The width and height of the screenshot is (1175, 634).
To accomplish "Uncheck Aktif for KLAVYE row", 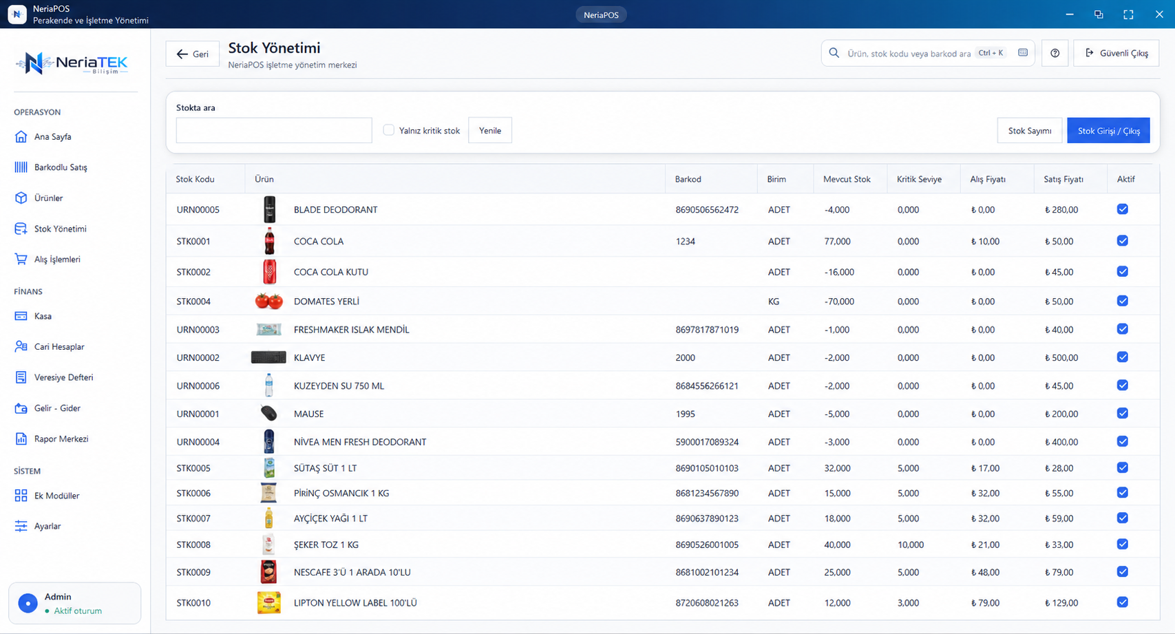I will (x=1123, y=357).
